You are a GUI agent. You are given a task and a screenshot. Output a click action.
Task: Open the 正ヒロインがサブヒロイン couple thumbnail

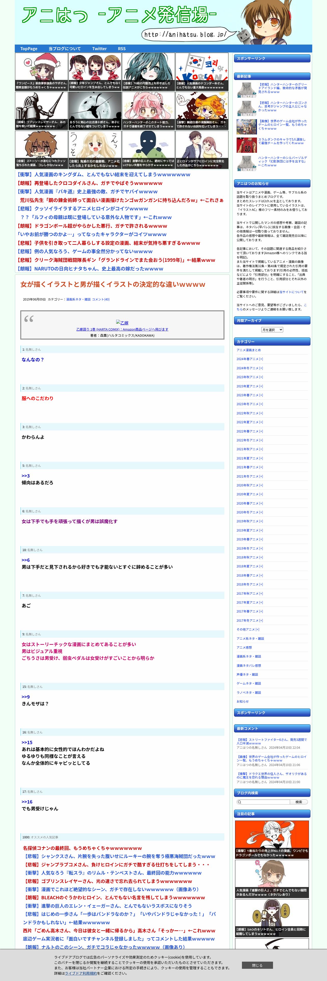[202, 150]
